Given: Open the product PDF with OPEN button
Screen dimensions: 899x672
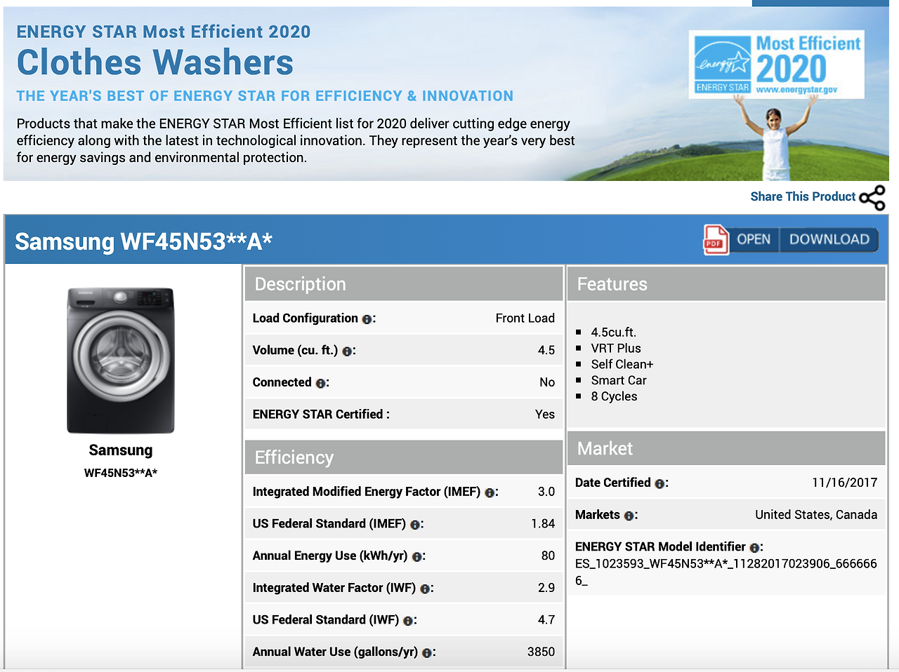Looking at the screenshot, I should pos(754,240).
